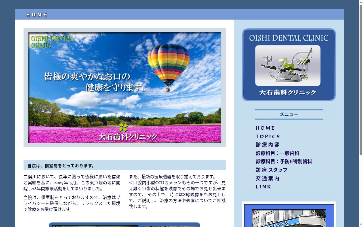Viewport: 363px width, 227px height.
Task: Open 診療科目：一般歯科 link
Action: coord(277,153)
